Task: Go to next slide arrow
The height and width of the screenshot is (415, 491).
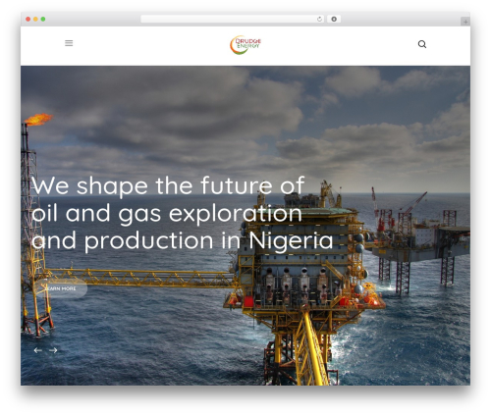Action: click(x=53, y=350)
